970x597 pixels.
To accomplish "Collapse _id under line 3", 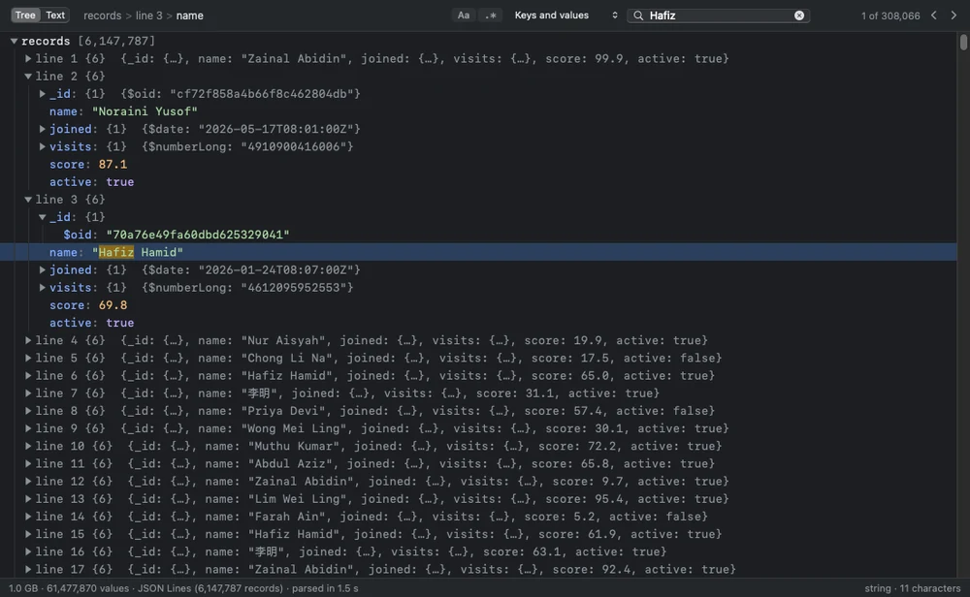I will click(x=42, y=217).
